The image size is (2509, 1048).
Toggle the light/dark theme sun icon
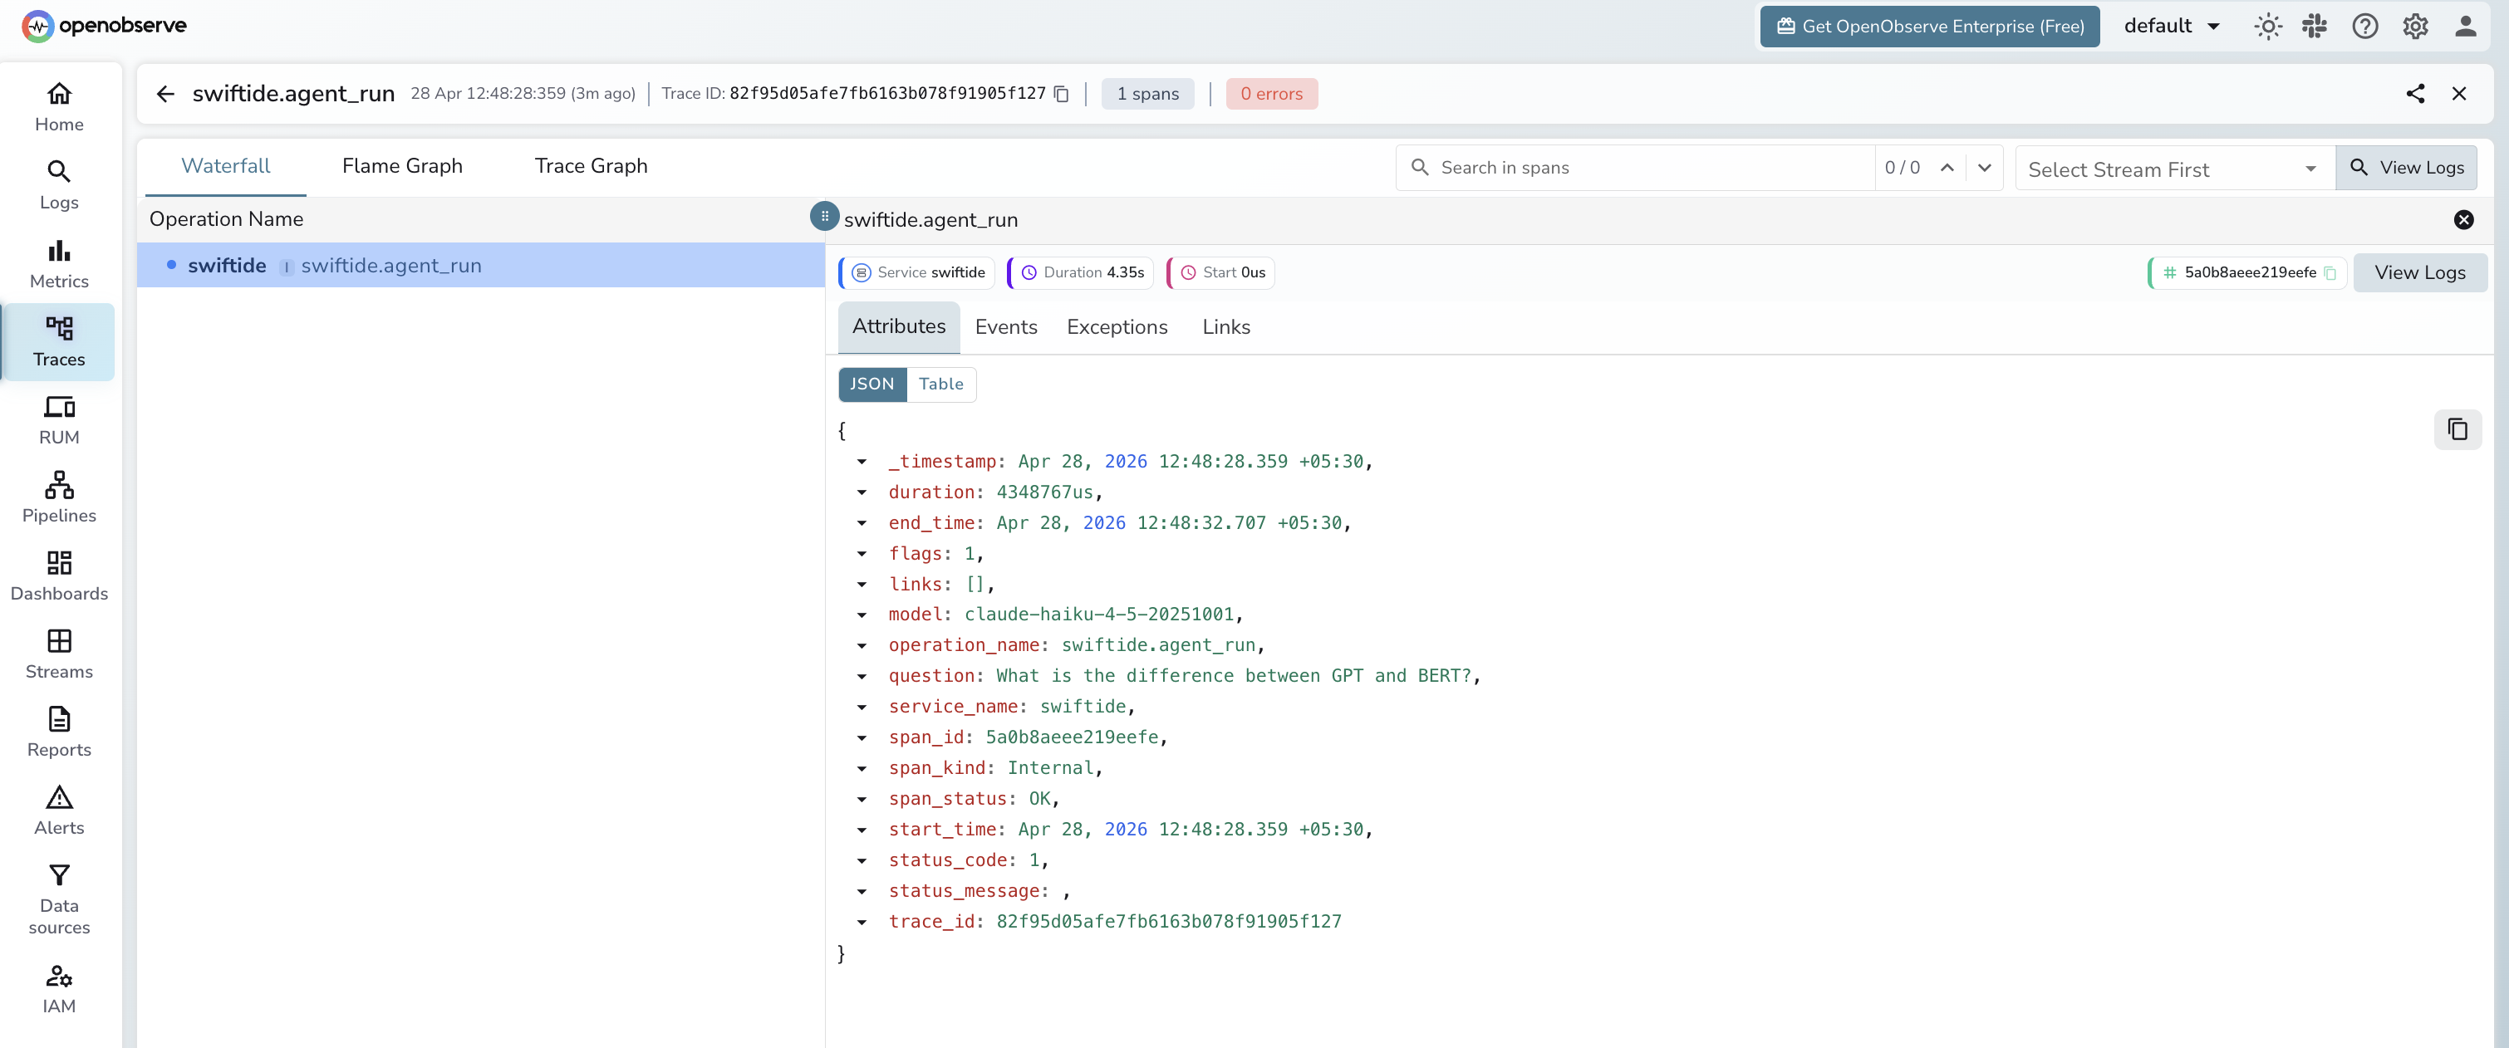pyautogui.click(x=2267, y=27)
